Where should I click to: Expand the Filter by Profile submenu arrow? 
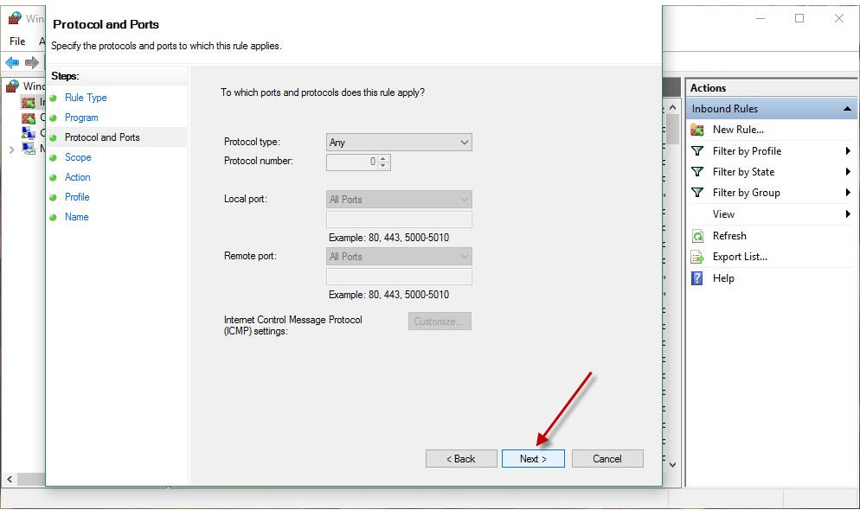pos(848,151)
